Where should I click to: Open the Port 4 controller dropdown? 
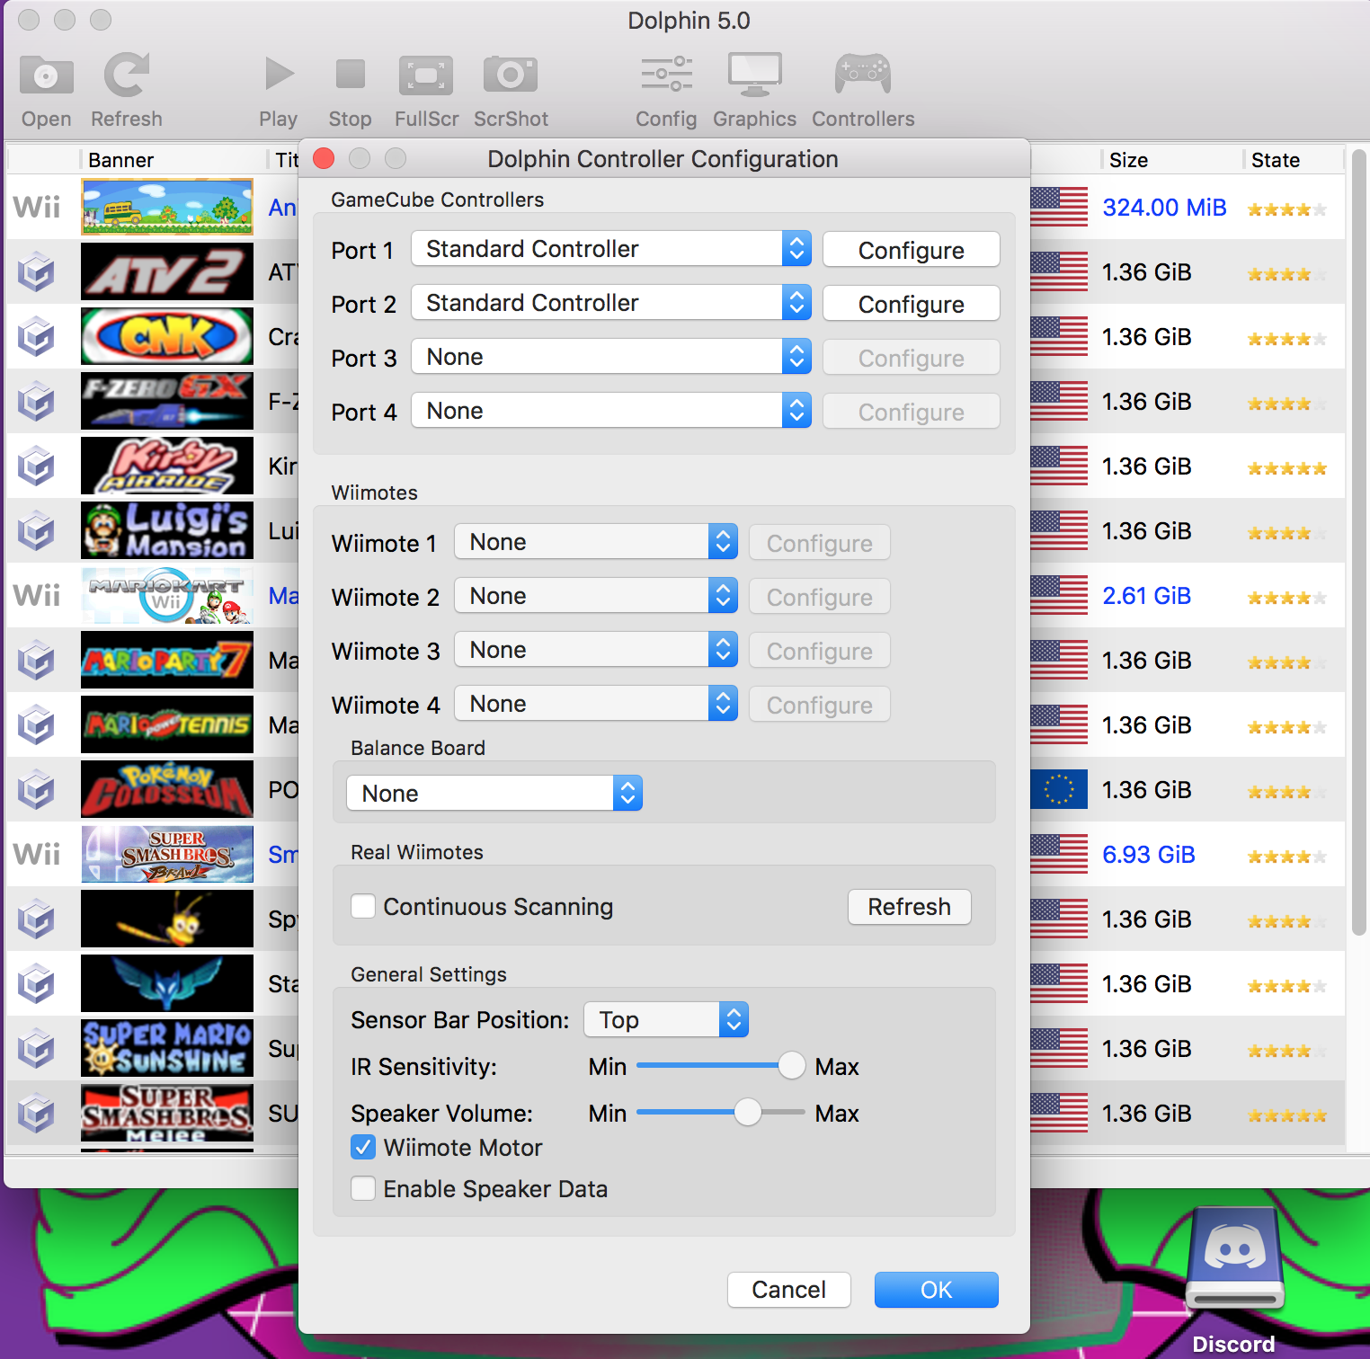coord(611,411)
